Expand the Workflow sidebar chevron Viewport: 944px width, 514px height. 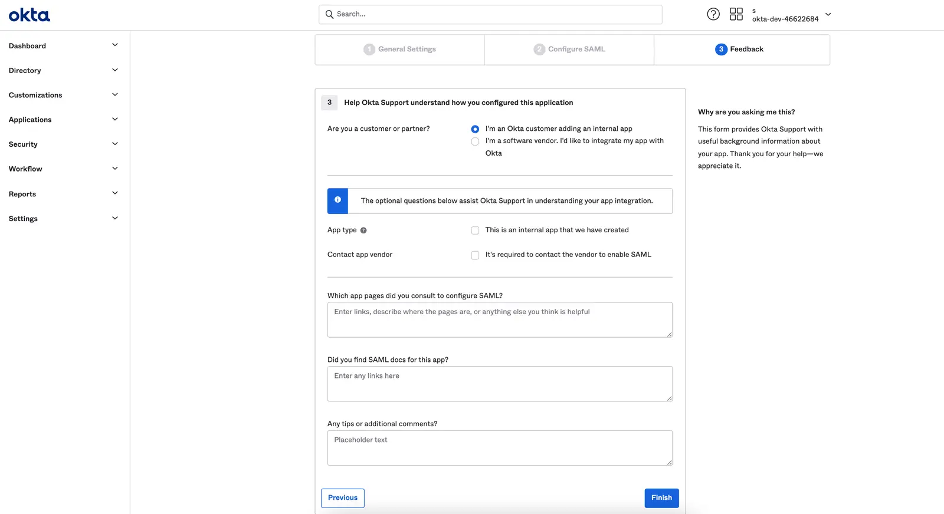[x=115, y=168]
